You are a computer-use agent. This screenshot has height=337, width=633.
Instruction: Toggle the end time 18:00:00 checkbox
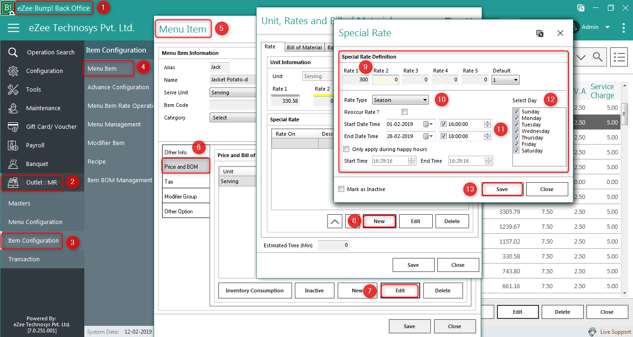(443, 136)
